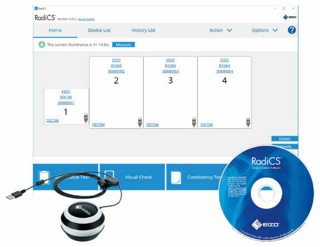This screenshot has width=320, height=247.
Task: Click the USB connection icon on monitor 4
Action: 248,122
